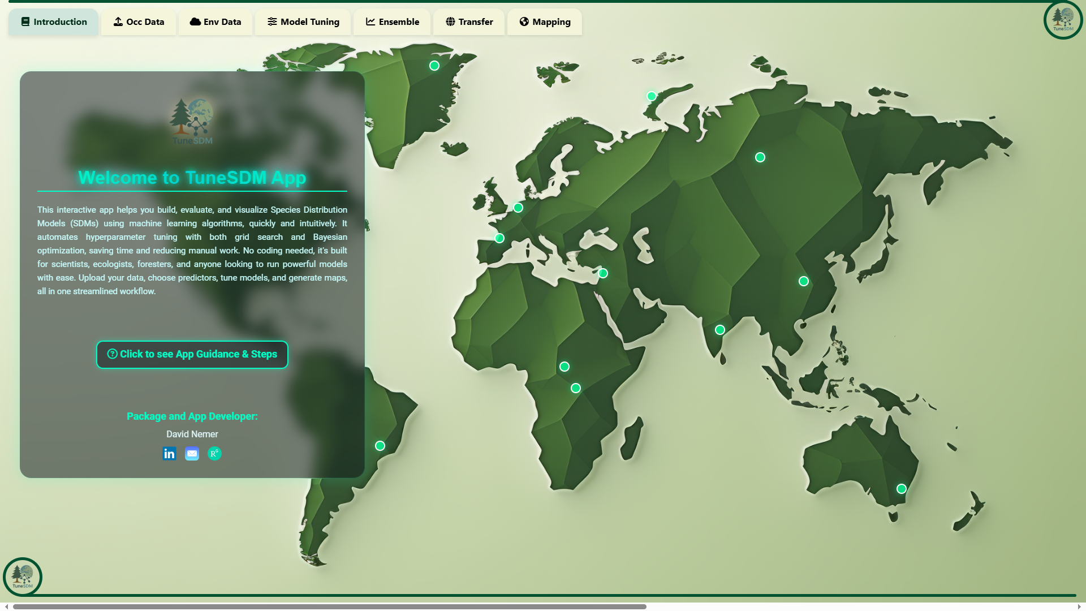Viewport: 1086px width, 611px height.
Task: Go to the Env Data tab
Action: click(216, 22)
